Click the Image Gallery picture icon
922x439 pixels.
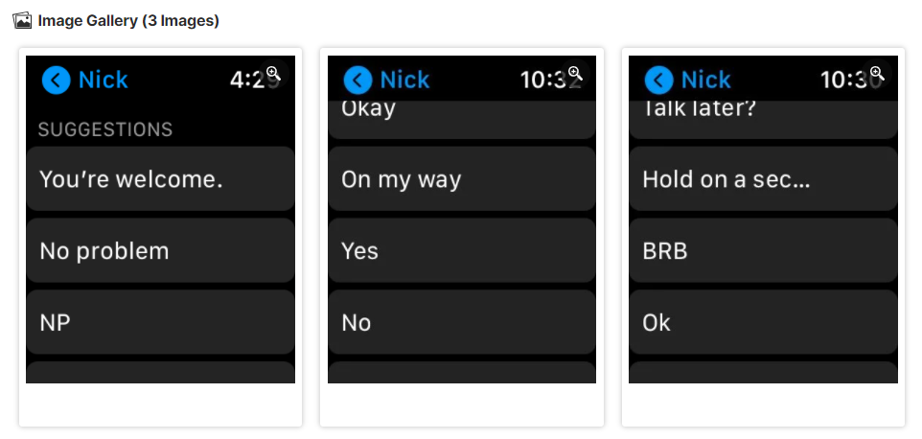[22, 21]
